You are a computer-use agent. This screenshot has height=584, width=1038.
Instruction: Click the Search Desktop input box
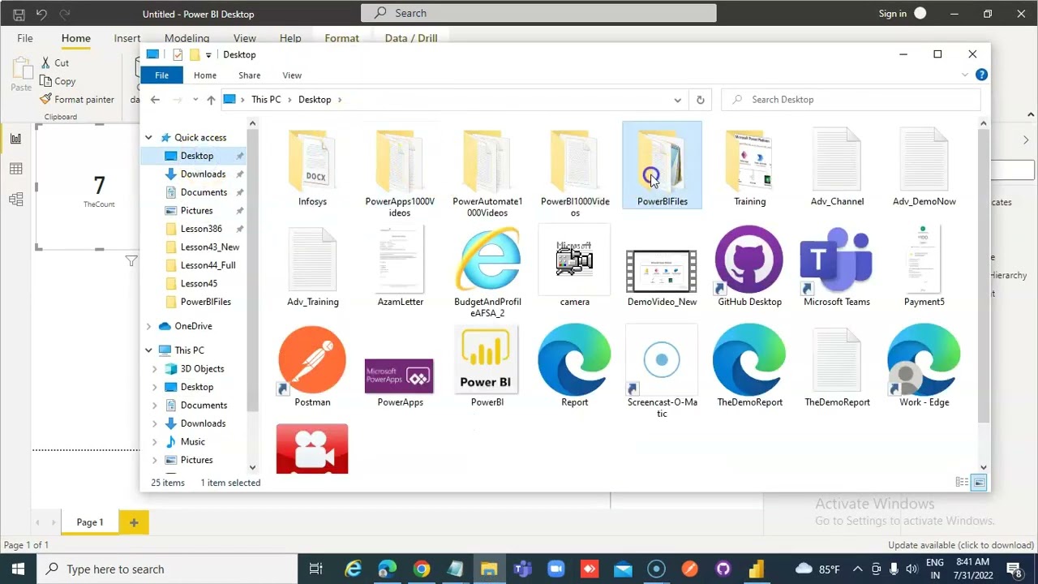click(851, 100)
